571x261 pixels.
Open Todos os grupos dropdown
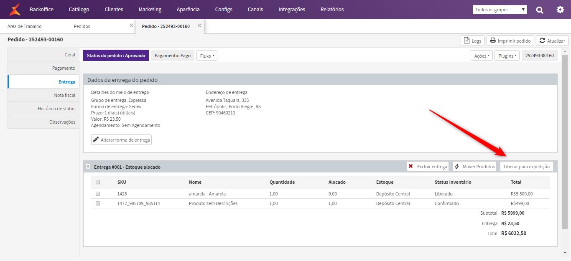point(500,9)
